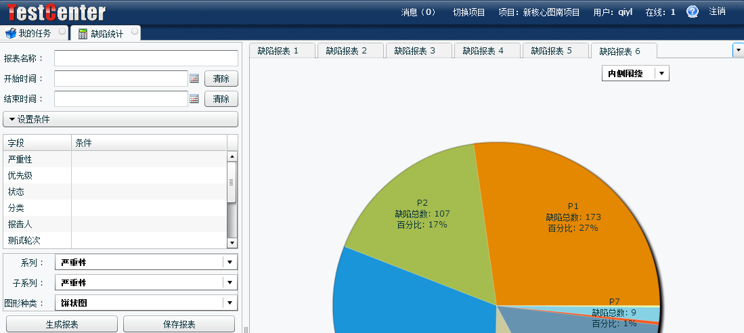Image resolution: width=744 pixels, height=333 pixels.
Task: Open the help question mark icon
Action: (693, 12)
